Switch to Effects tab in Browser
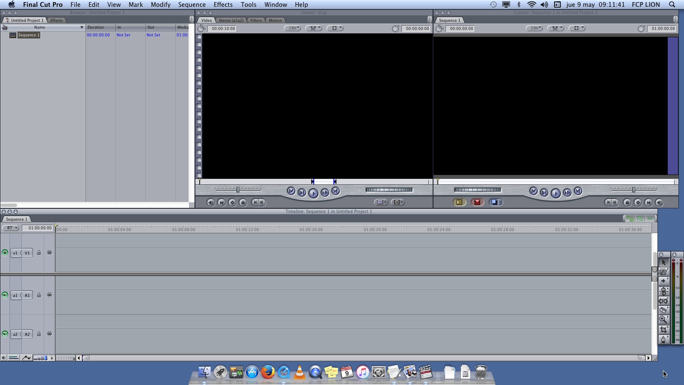 pyautogui.click(x=56, y=20)
